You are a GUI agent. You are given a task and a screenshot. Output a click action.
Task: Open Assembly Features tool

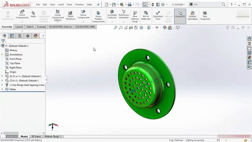112,15
